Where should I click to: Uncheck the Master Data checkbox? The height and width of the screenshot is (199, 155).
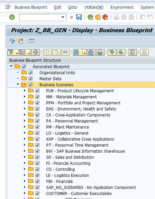point(30,79)
